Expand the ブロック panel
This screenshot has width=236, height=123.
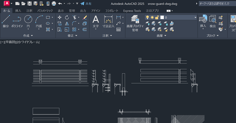pyautogui.click(x=213, y=35)
